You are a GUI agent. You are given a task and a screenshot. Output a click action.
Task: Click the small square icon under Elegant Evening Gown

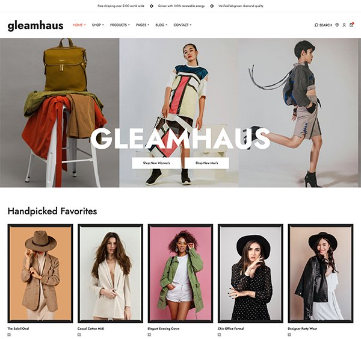149,334
